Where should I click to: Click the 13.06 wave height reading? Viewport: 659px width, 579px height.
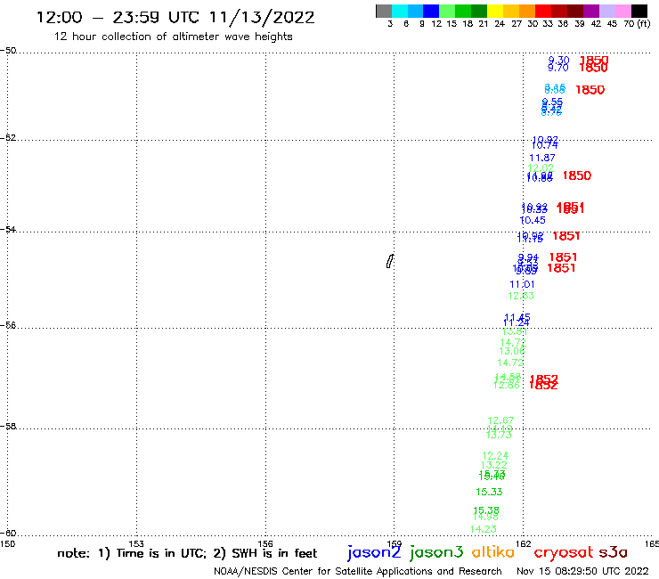(512, 351)
